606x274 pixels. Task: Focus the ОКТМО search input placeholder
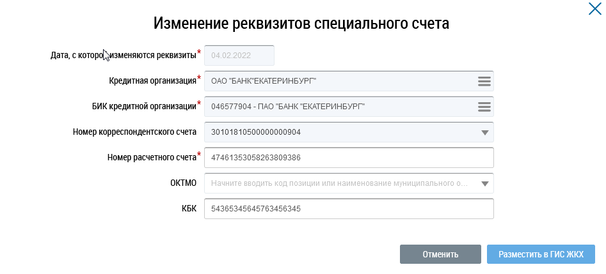339,184
